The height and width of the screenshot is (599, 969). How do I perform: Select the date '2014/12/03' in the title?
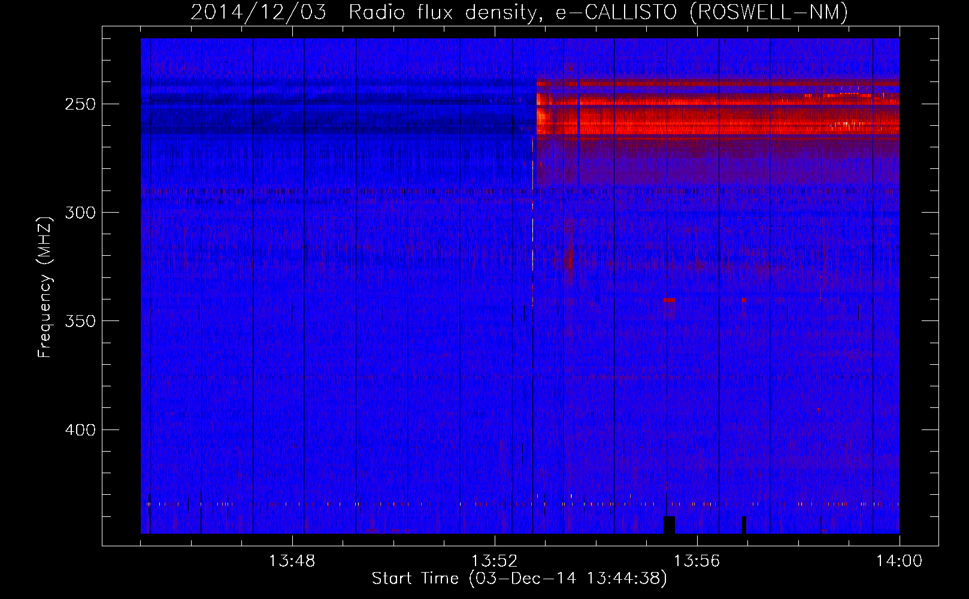point(259,12)
